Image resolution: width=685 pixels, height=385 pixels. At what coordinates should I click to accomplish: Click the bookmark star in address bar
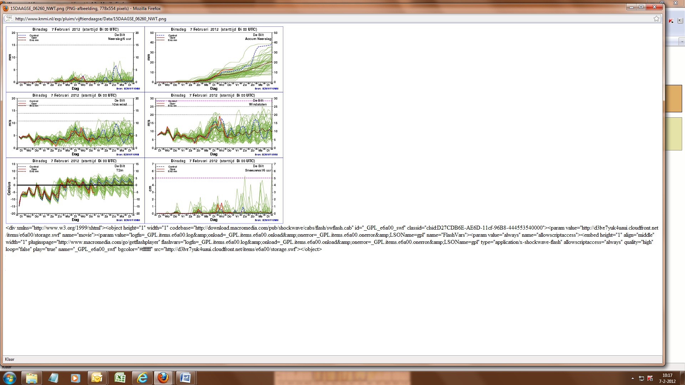tap(656, 19)
